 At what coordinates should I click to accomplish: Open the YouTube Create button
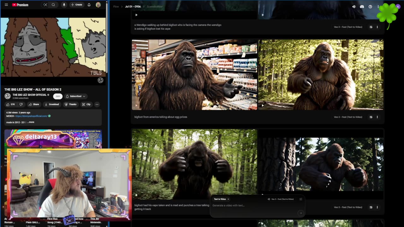point(77,5)
